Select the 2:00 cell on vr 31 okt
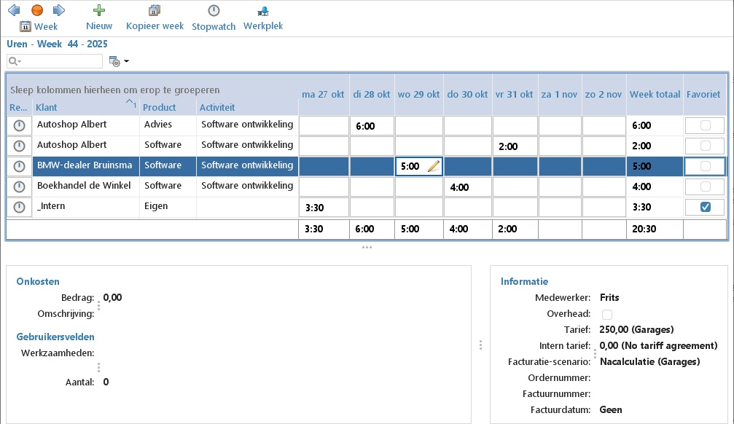The image size is (734, 424). coord(515,146)
